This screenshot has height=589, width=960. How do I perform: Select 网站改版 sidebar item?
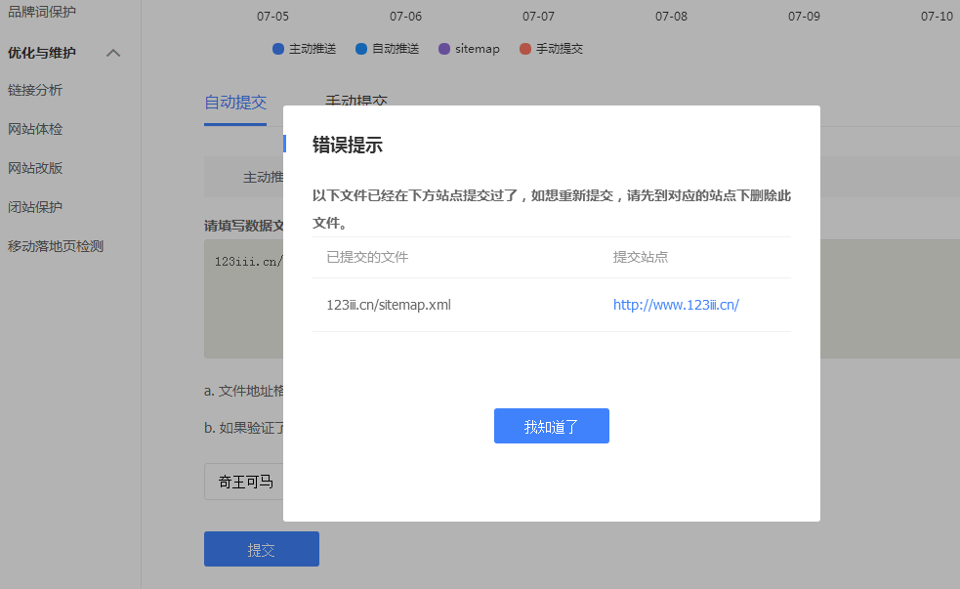point(35,168)
